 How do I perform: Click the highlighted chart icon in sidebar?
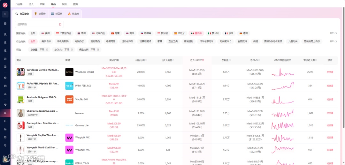click(x=5, y=113)
